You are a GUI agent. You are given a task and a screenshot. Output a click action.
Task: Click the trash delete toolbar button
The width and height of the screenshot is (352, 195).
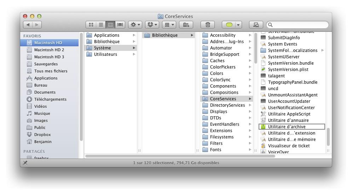pos(208,25)
